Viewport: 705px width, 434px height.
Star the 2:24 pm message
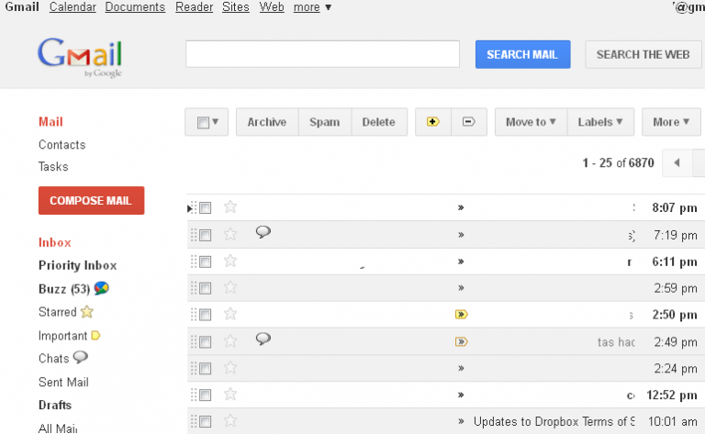click(230, 368)
